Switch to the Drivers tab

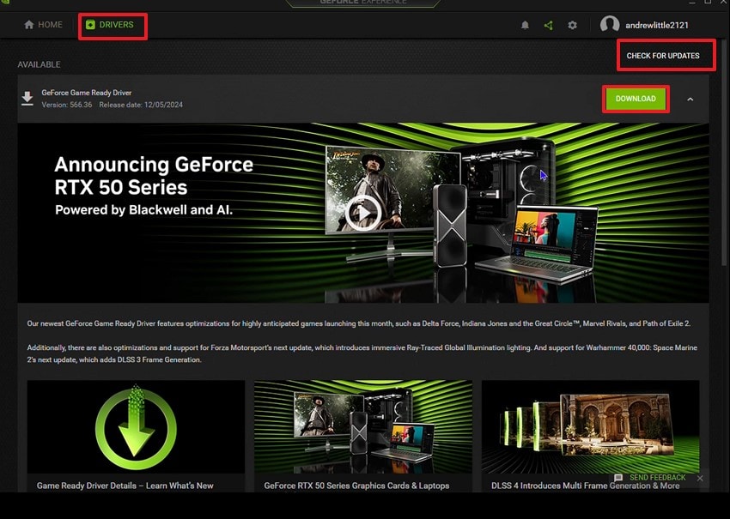click(110, 25)
